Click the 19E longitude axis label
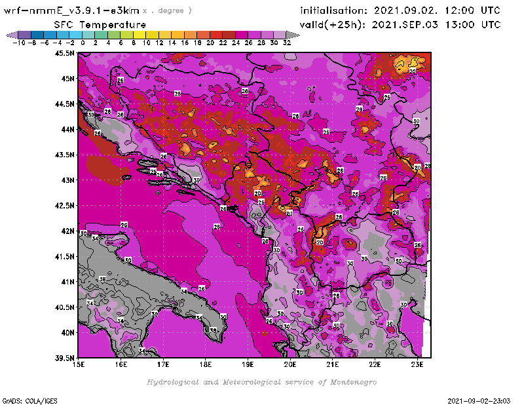Screen dimensions: 524x405 coord(248,364)
